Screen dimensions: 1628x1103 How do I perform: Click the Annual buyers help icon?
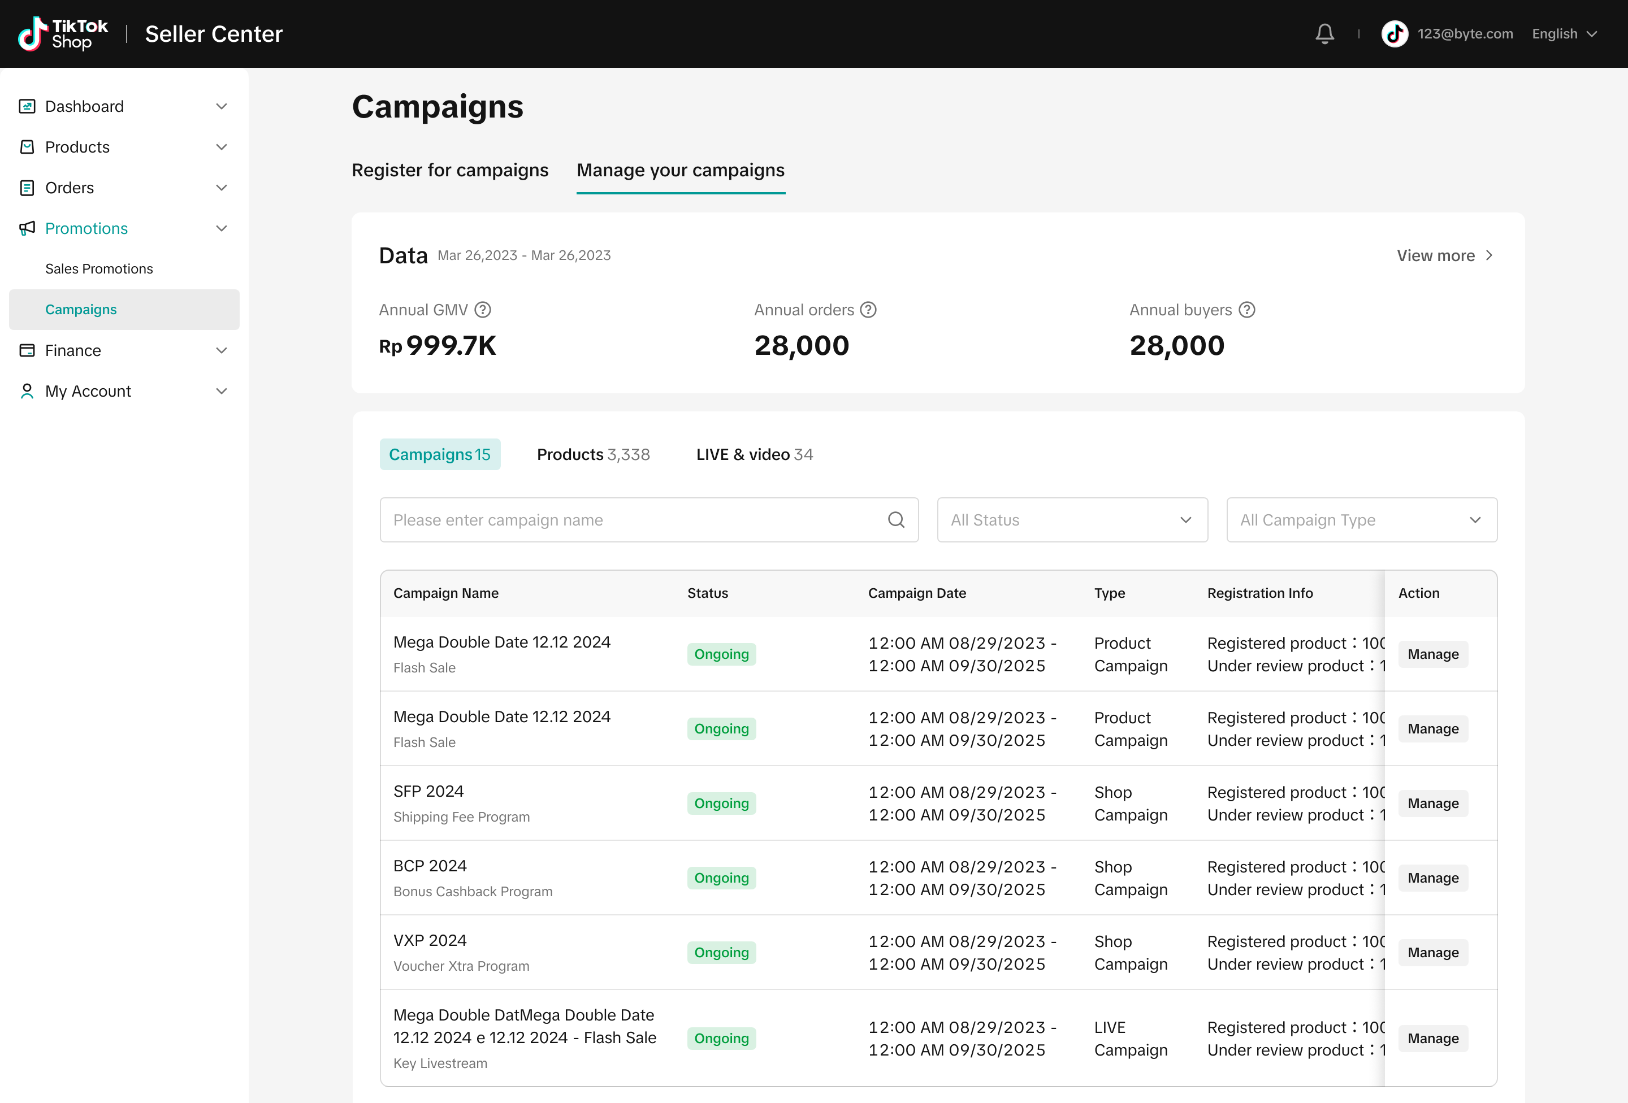pyautogui.click(x=1246, y=310)
